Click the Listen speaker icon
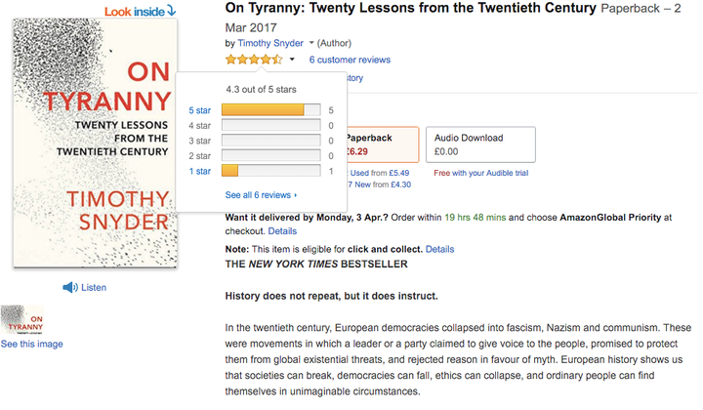703x410 pixels. pos(70,287)
